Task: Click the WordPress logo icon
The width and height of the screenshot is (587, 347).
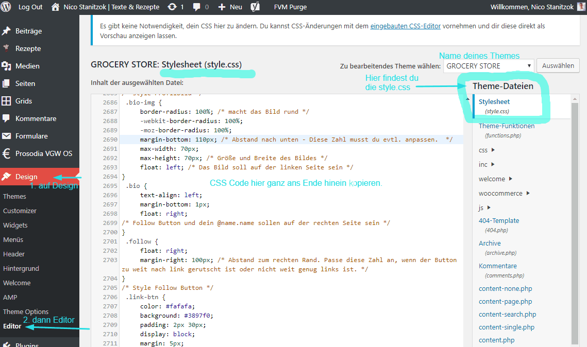Action: pyautogui.click(x=6, y=7)
